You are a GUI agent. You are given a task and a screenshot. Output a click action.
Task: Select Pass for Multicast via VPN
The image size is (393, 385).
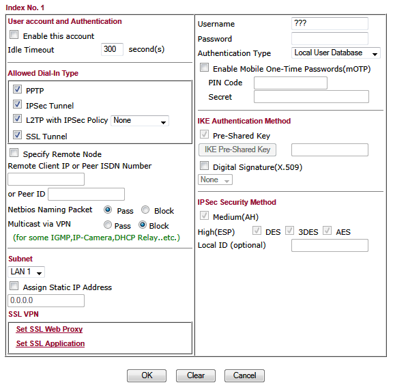tap(108, 225)
